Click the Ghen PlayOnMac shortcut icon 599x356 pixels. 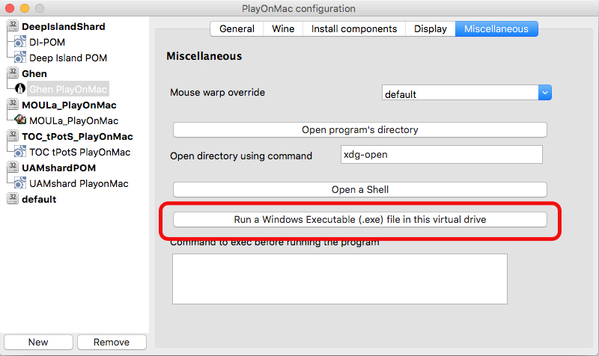pos(20,88)
